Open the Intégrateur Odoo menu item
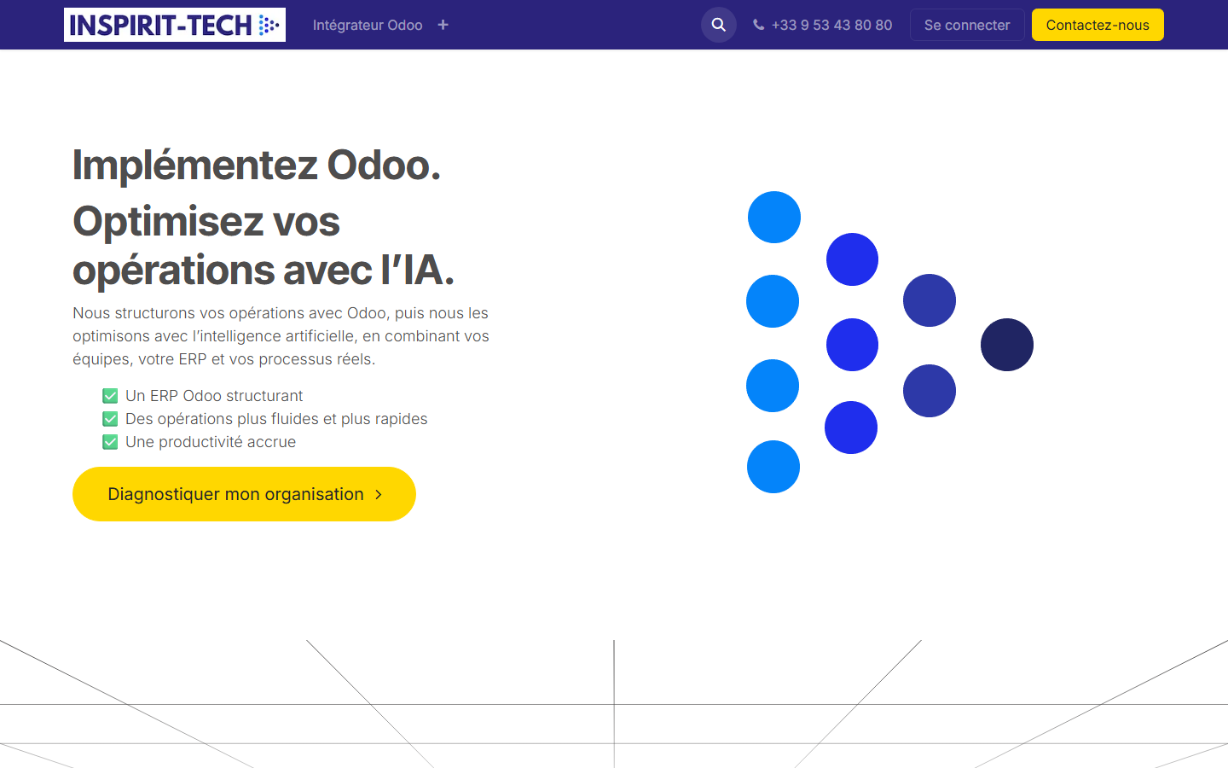 click(x=368, y=25)
